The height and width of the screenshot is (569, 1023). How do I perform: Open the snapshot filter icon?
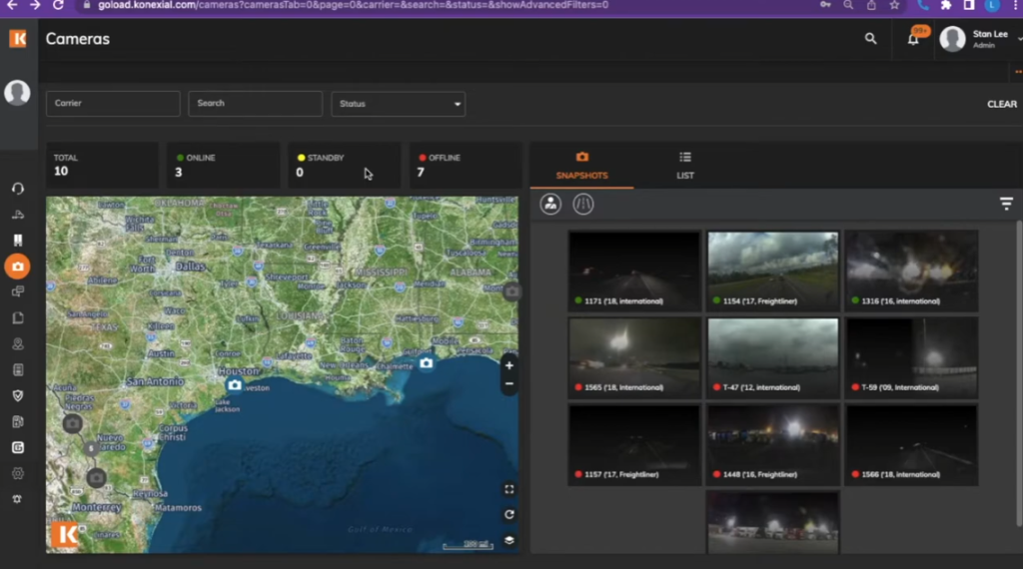tap(1005, 204)
